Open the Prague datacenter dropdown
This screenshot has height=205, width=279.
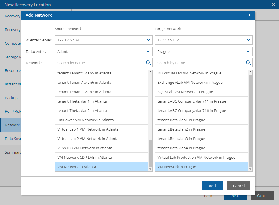pos(248,51)
